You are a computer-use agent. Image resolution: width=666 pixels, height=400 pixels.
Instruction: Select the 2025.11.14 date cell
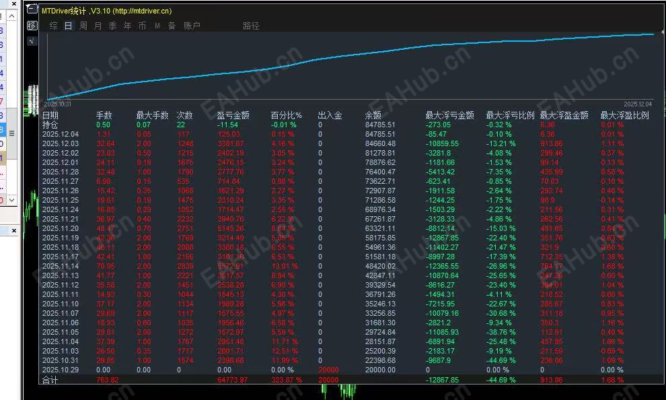[61, 266]
